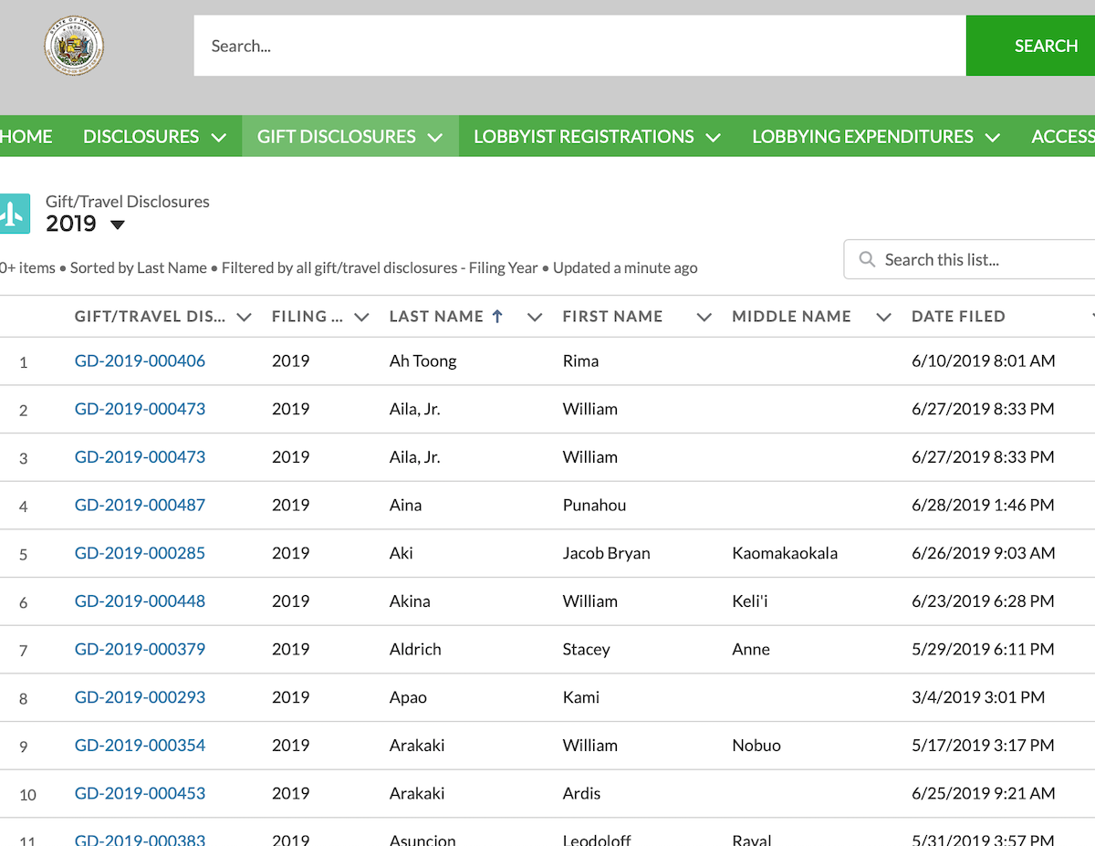The width and height of the screenshot is (1095, 846).
Task: Sort by the Date Filed column header
Action: [x=958, y=317]
